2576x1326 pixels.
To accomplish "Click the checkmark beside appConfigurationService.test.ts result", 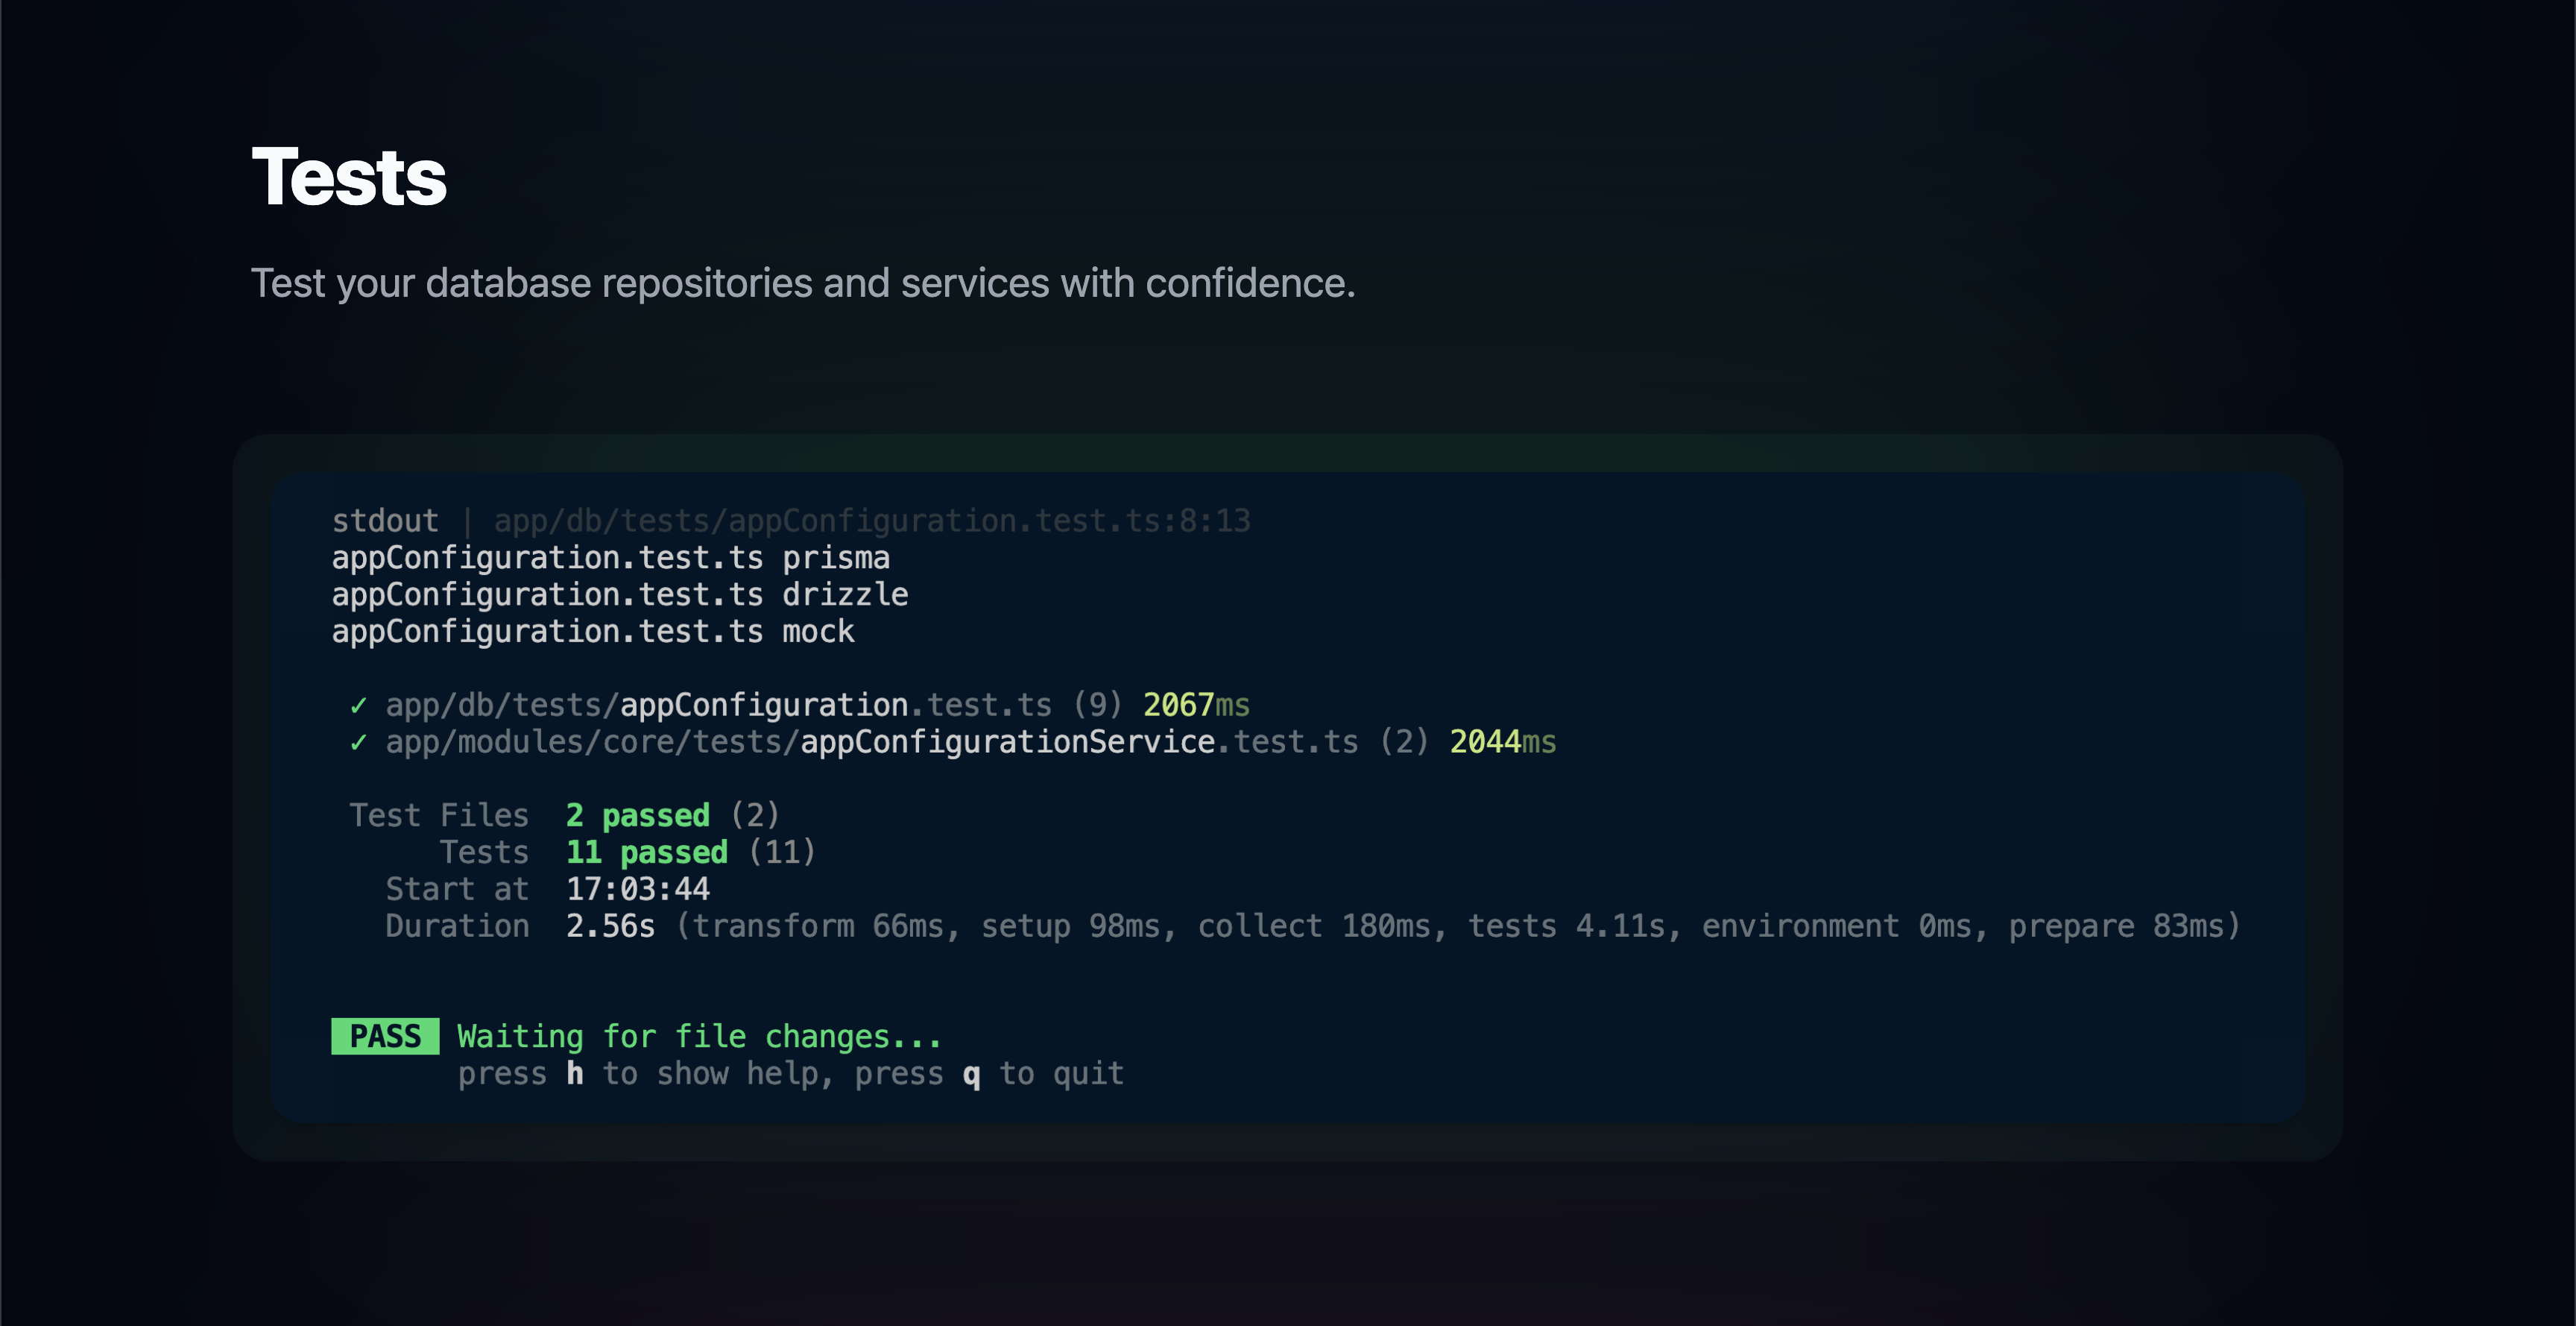I will coord(358,743).
